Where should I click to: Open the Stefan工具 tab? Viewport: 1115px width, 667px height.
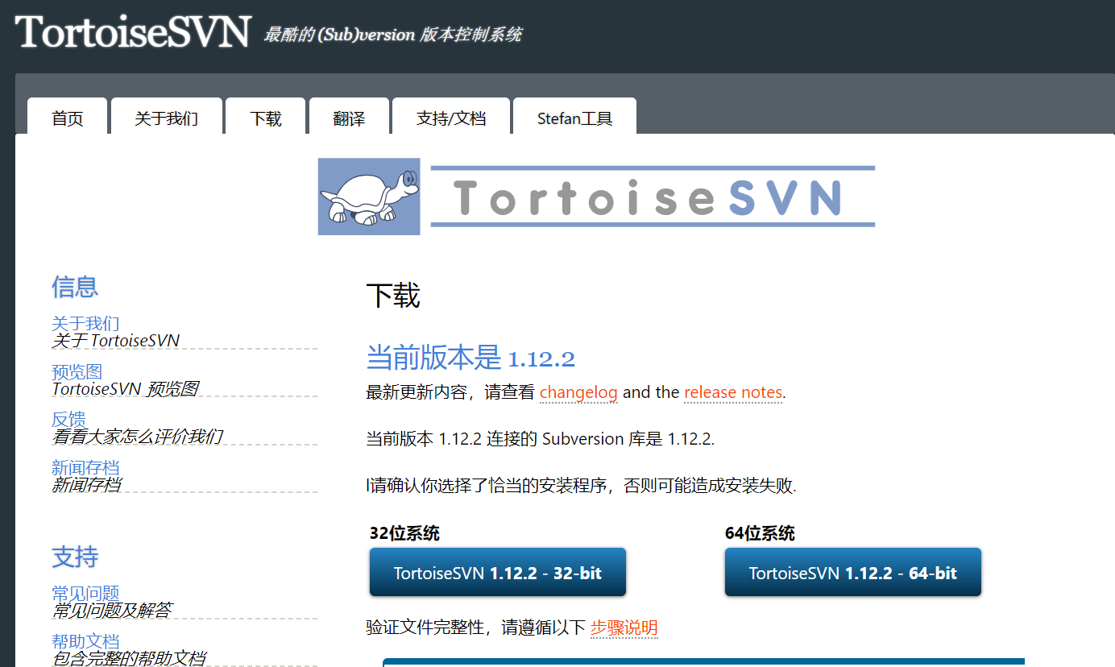pos(574,116)
